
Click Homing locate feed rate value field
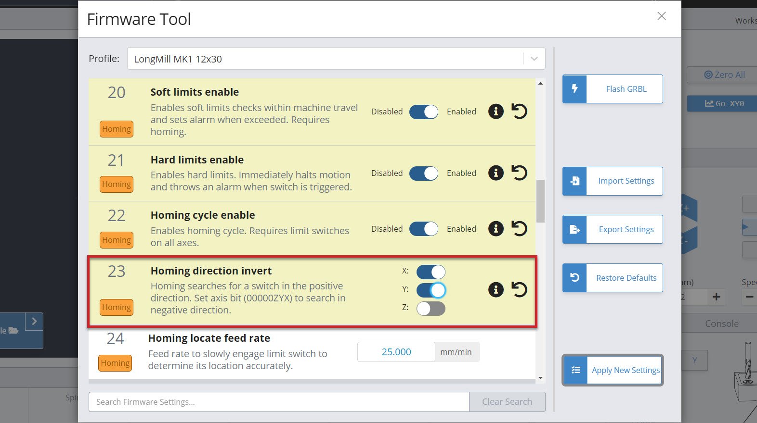(396, 352)
